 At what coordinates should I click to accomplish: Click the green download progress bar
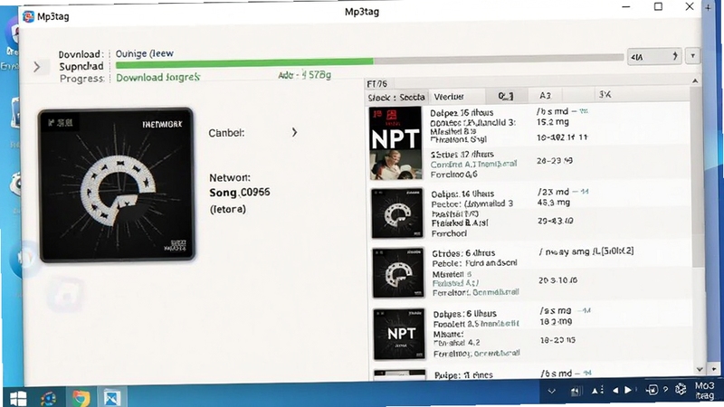pyautogui.click(x=244, y=62)
